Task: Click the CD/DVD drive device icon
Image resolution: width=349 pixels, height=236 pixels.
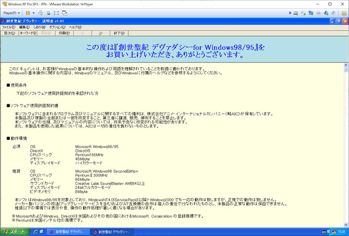Action: (303, 13)
